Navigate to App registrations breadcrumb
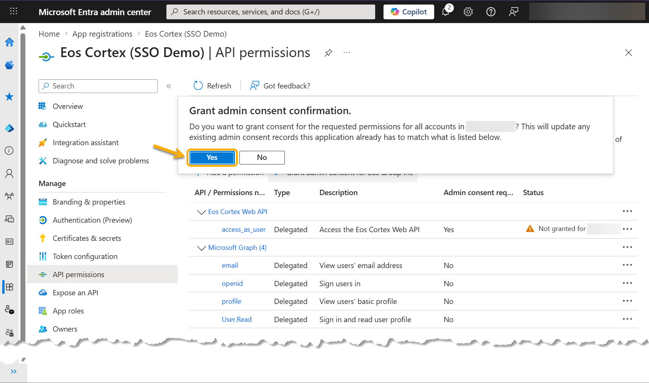This screenshot has width=649, height=383. tap(102, 34)
